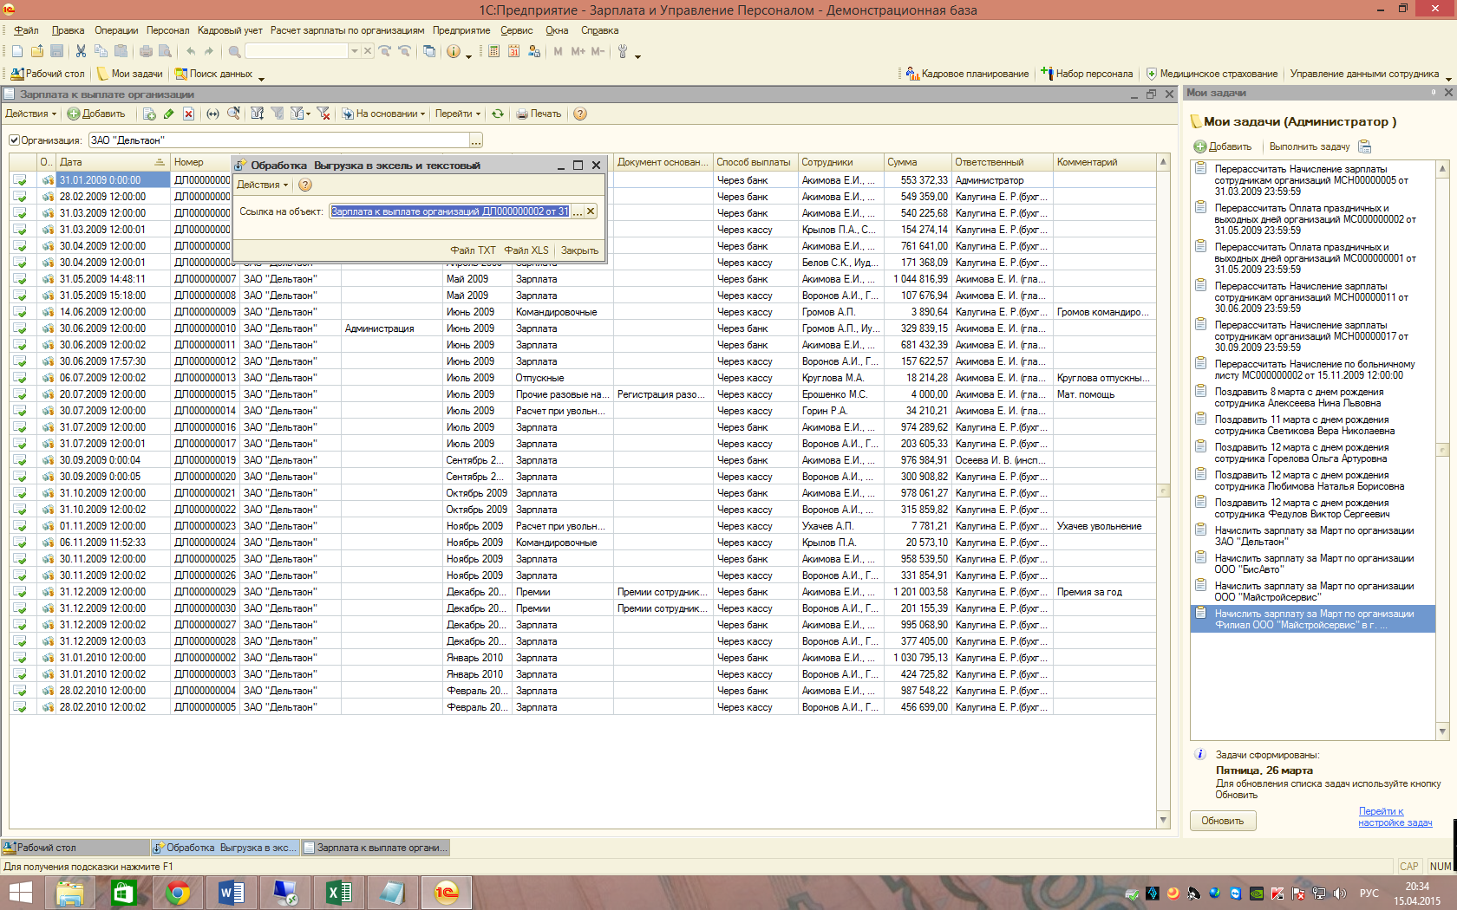Click the wrench settings icon

[x=622, y=51]
